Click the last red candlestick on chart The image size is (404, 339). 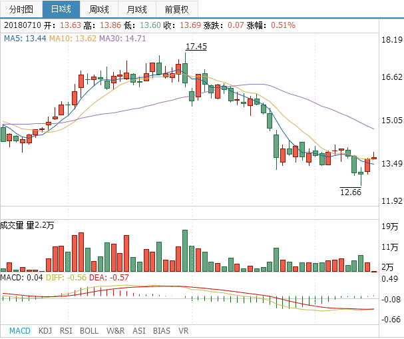click(374, 158)
